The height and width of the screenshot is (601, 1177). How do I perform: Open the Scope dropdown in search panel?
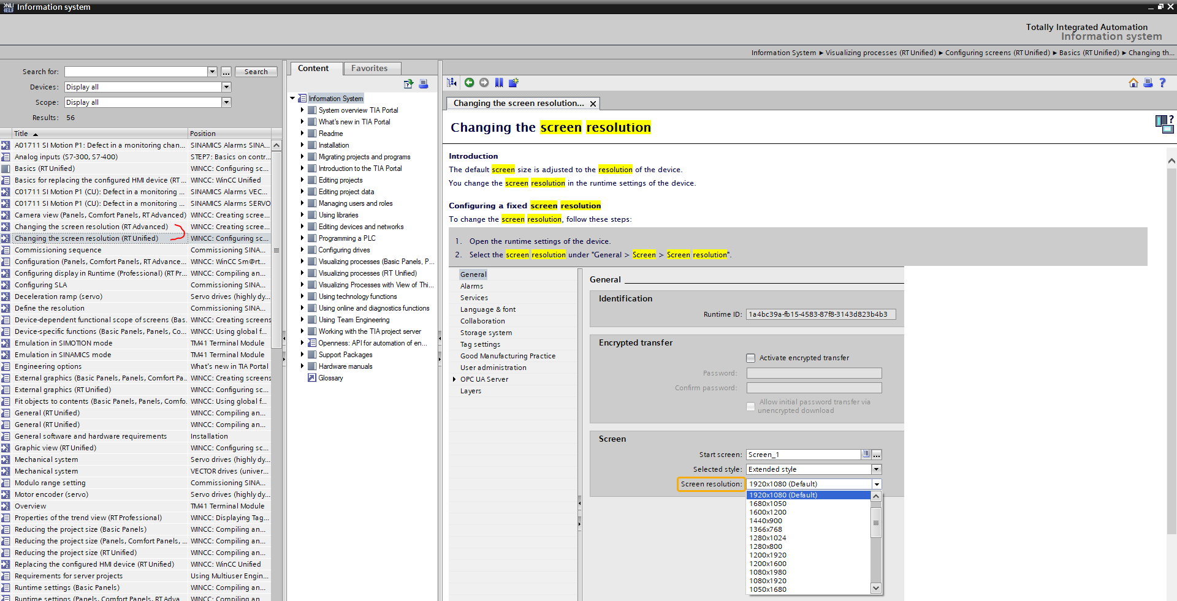pyautogui.click(x=226, y=102)
